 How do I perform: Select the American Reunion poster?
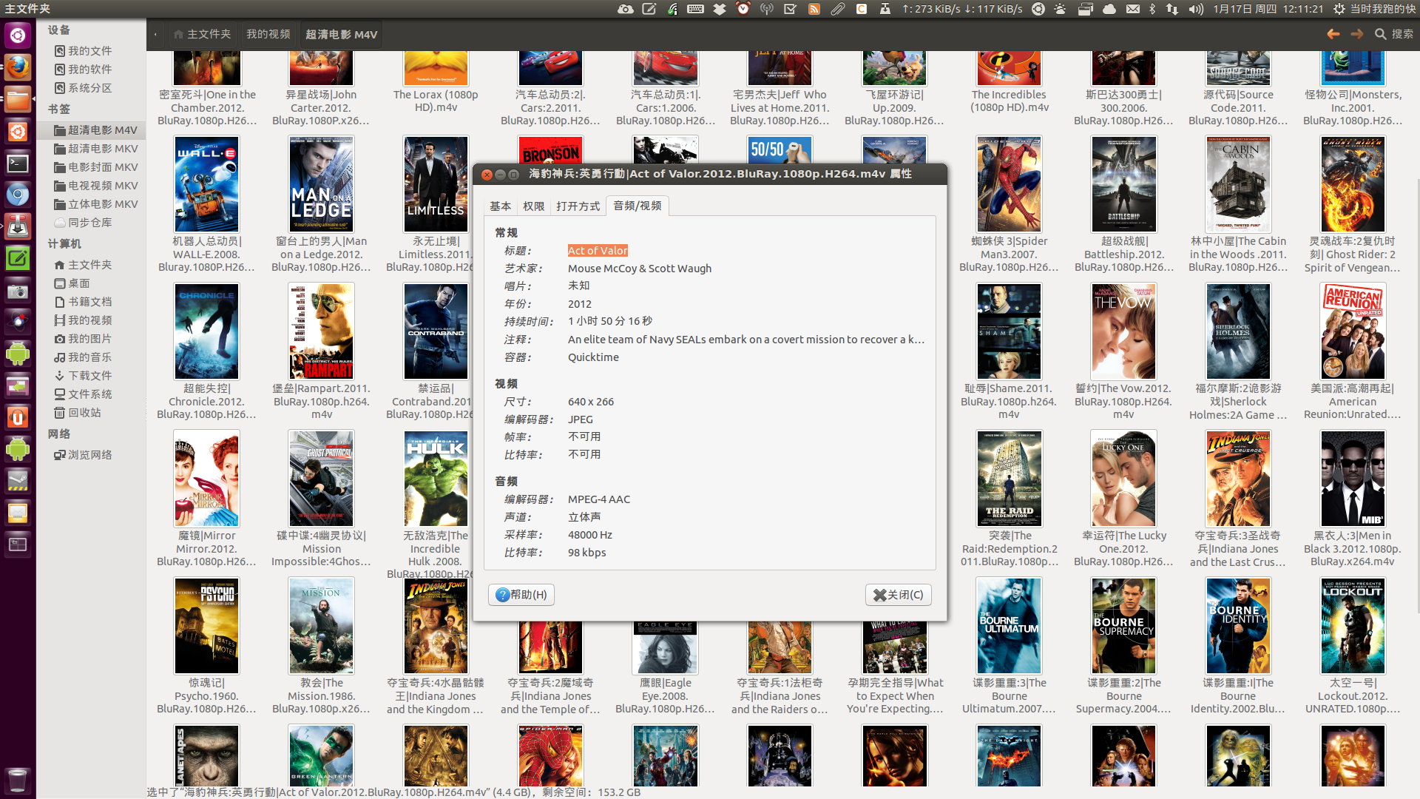pos(1353,331)
